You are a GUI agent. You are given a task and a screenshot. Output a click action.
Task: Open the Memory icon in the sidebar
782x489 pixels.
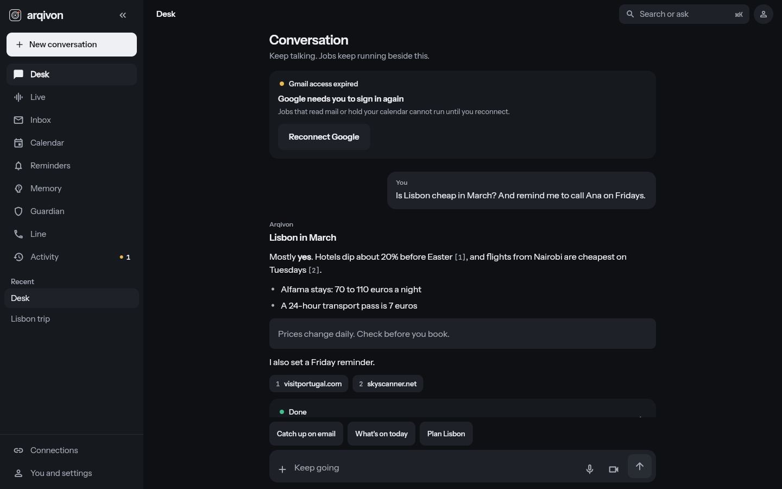(18, 189)
